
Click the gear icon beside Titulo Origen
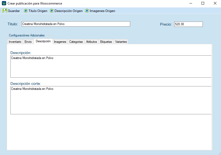pos(26,11)
